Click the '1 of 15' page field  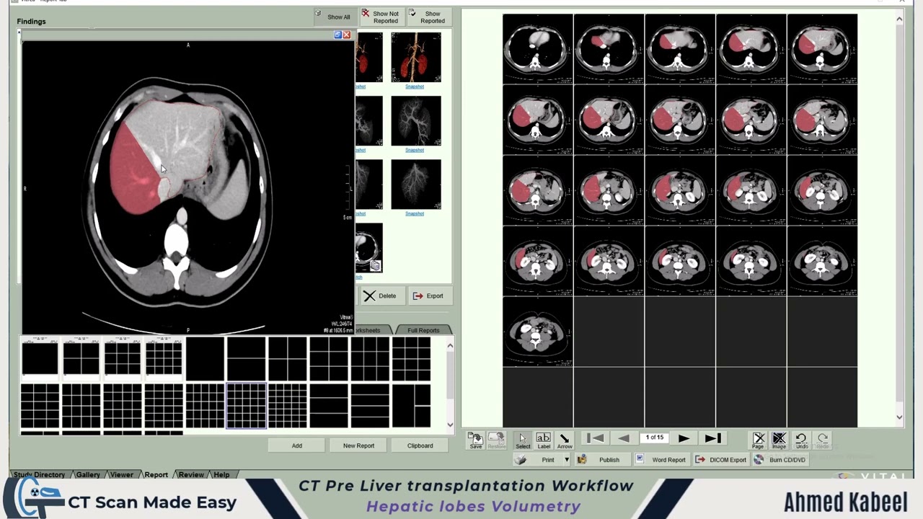[x=655, y=438]
